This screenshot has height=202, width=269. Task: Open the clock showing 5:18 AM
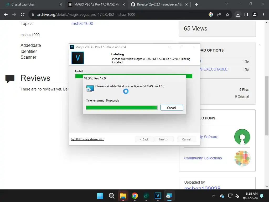pos(250,196)
